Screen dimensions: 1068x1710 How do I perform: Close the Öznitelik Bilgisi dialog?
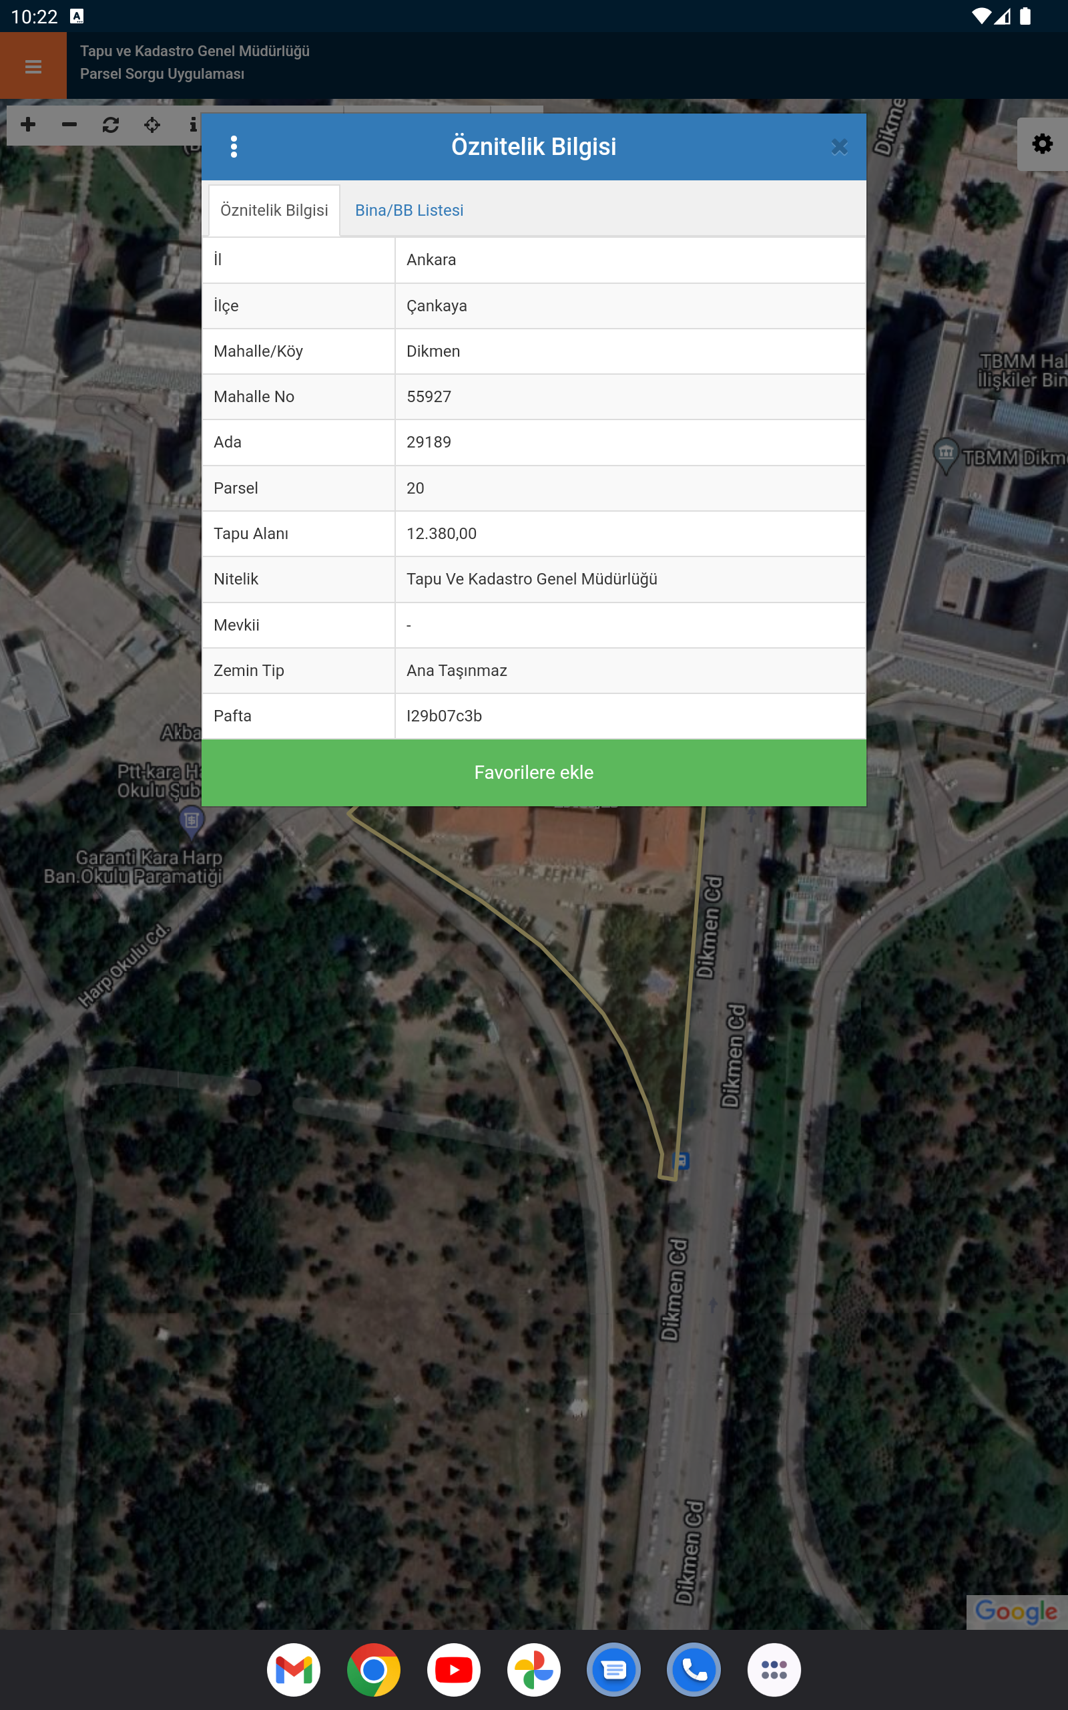[839, 147]
